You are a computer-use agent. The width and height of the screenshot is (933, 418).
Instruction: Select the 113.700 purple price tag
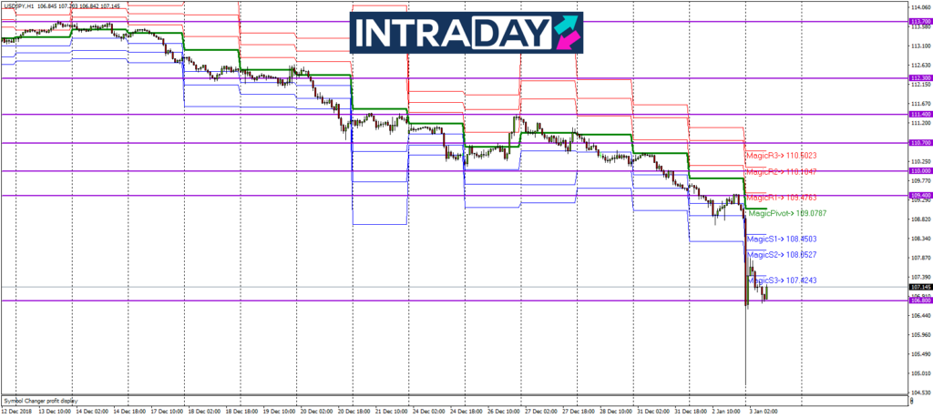click(919, 21)
